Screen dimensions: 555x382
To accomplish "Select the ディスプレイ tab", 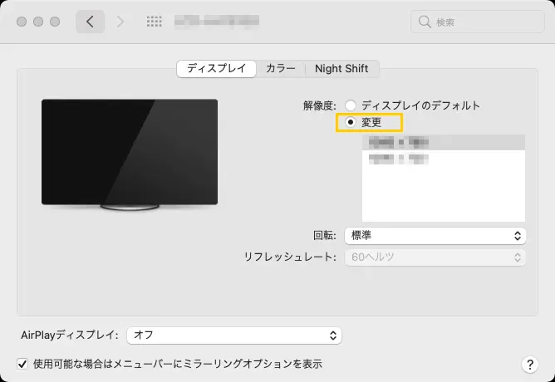I will click(x=216, y=69).
